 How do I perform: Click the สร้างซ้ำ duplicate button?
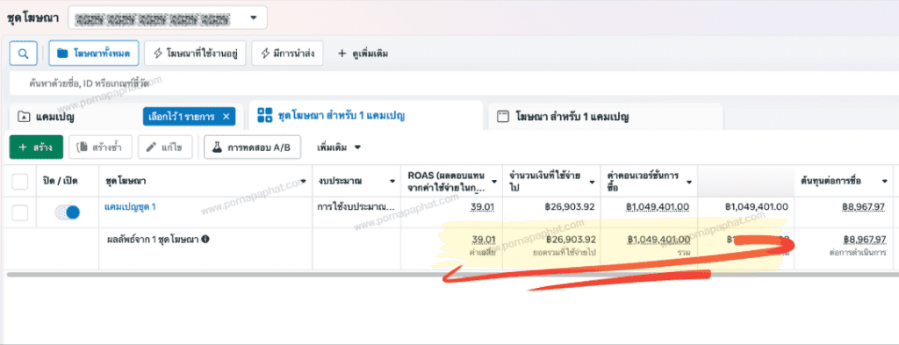point(100,147)
